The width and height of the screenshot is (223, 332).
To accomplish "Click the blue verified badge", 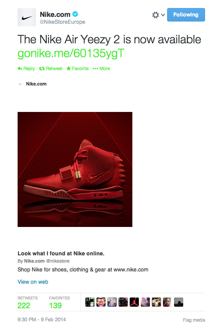I will point(75,14).
